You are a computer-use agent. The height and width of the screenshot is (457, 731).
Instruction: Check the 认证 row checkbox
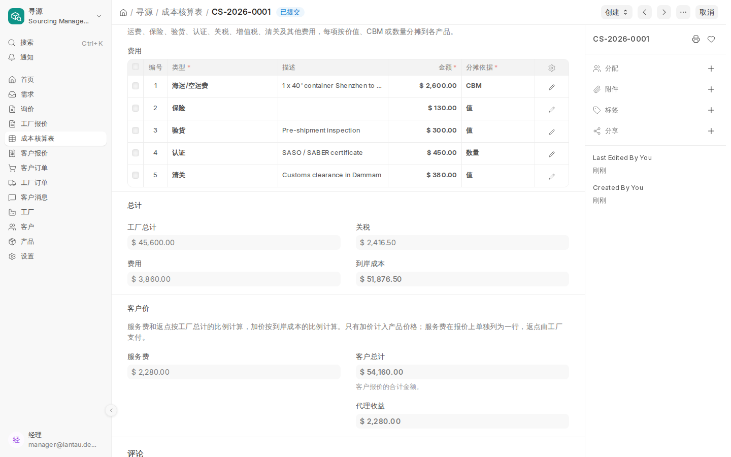tap(136, 153)
